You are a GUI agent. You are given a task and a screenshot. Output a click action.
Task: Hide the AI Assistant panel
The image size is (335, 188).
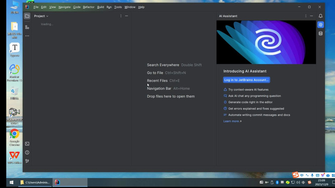tap(311, 16)
